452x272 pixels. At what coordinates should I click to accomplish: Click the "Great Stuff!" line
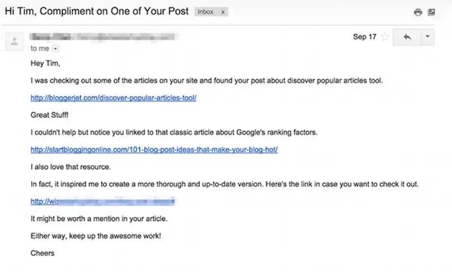pyautogui.click(x=50, y=115)
